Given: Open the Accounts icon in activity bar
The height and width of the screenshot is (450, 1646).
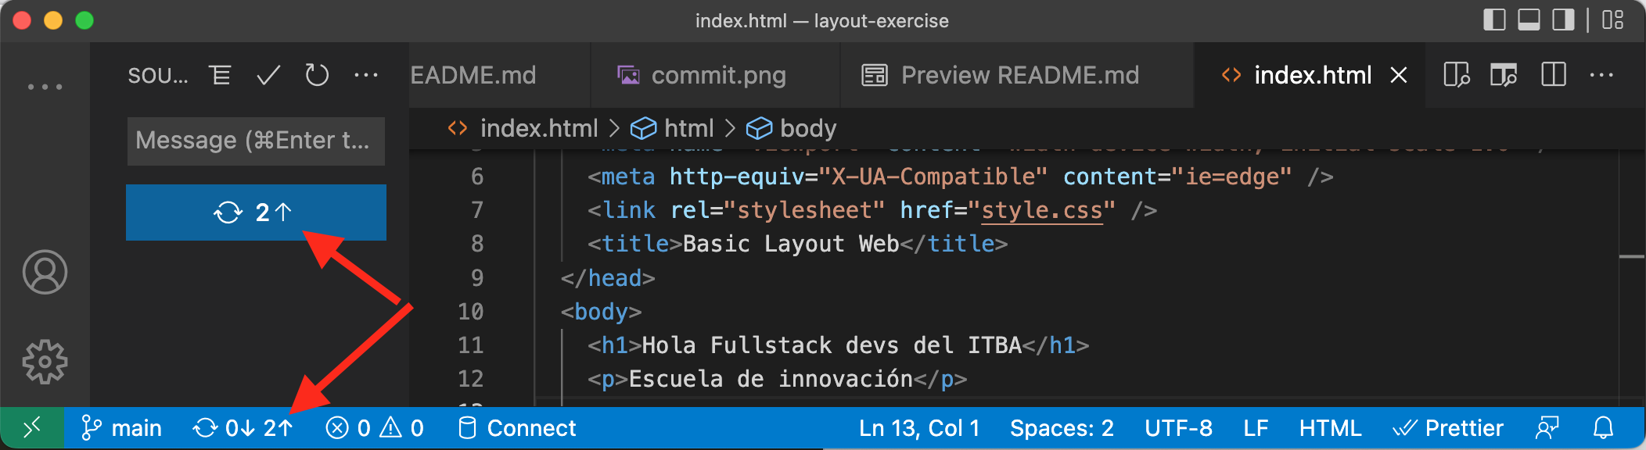Looking at the screenshot, I should point(45,272).
